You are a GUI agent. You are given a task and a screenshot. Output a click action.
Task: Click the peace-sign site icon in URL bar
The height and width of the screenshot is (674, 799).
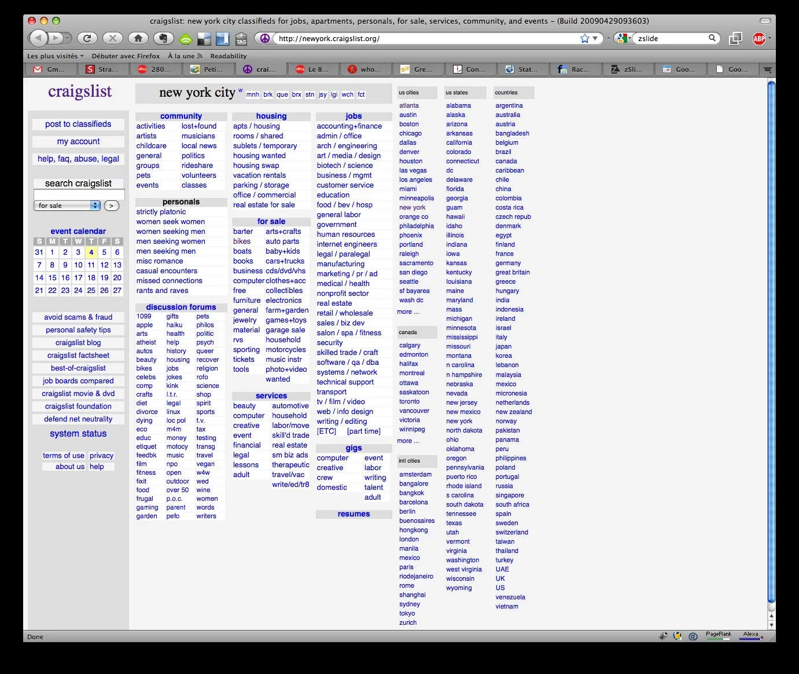point(265,38)
